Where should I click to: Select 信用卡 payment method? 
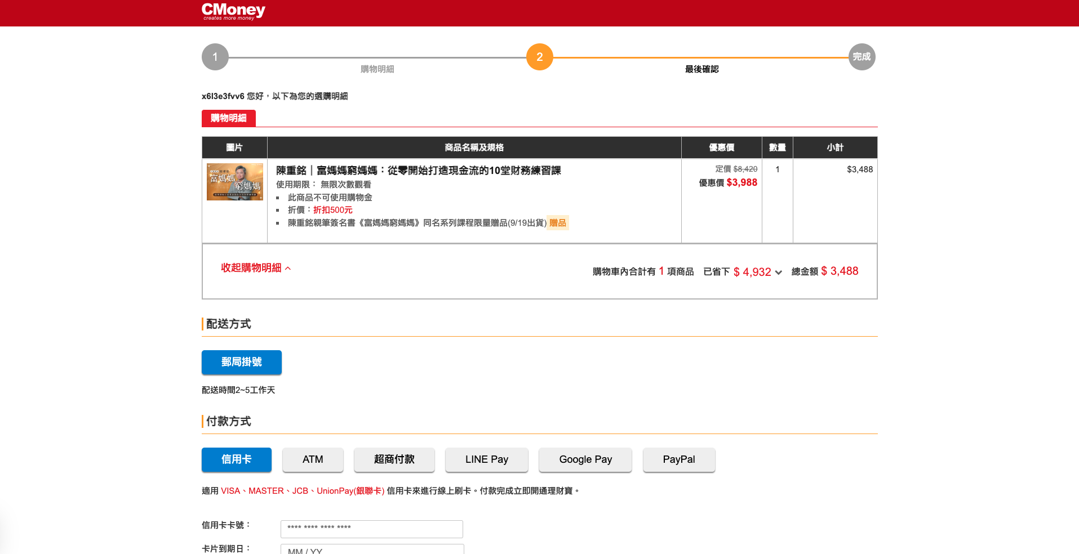236,459
